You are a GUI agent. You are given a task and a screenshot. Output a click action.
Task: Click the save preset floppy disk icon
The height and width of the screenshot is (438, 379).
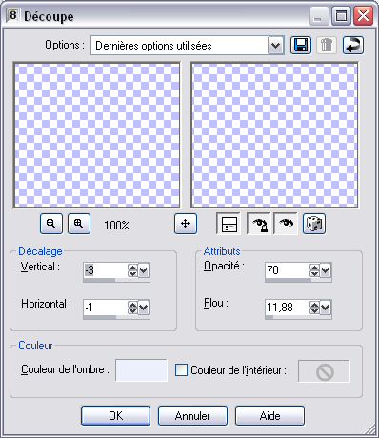tap(301, 46)
